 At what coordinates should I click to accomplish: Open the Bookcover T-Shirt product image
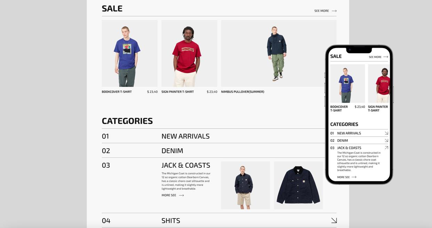pos(130,53)
